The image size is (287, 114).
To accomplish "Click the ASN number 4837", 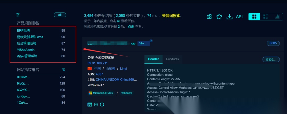I will coord(99,74).
